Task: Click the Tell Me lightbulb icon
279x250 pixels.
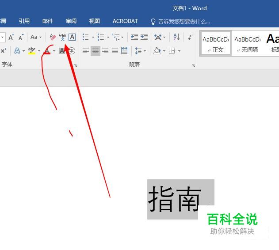Action: (153, 22)
